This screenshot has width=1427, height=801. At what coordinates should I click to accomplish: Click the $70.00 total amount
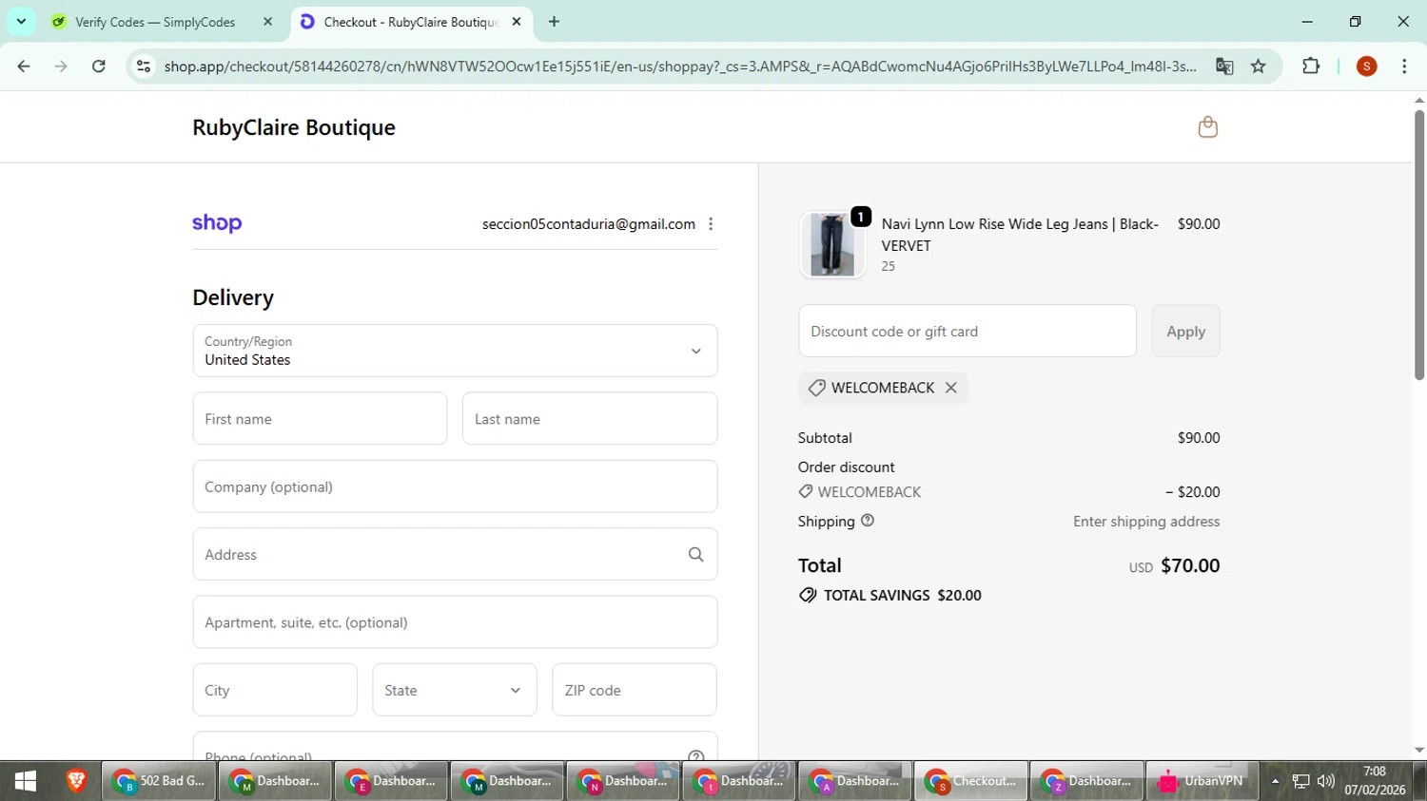pyautogui.click(x=1190, y=565)
